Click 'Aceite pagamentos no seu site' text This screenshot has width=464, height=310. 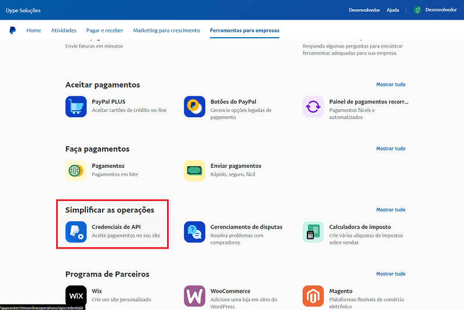coord(126,235)
